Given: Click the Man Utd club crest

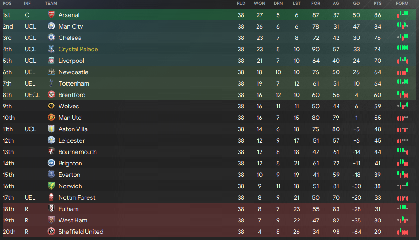Looking at the screenshot, I should point(51,118).
